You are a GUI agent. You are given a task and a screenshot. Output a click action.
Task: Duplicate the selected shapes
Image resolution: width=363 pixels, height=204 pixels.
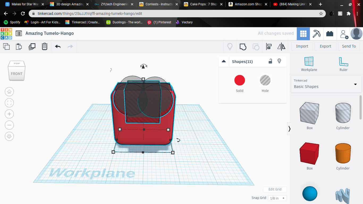(x=32, y=46)
